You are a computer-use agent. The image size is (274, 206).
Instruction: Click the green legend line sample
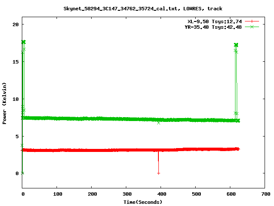tap(252, 27)
